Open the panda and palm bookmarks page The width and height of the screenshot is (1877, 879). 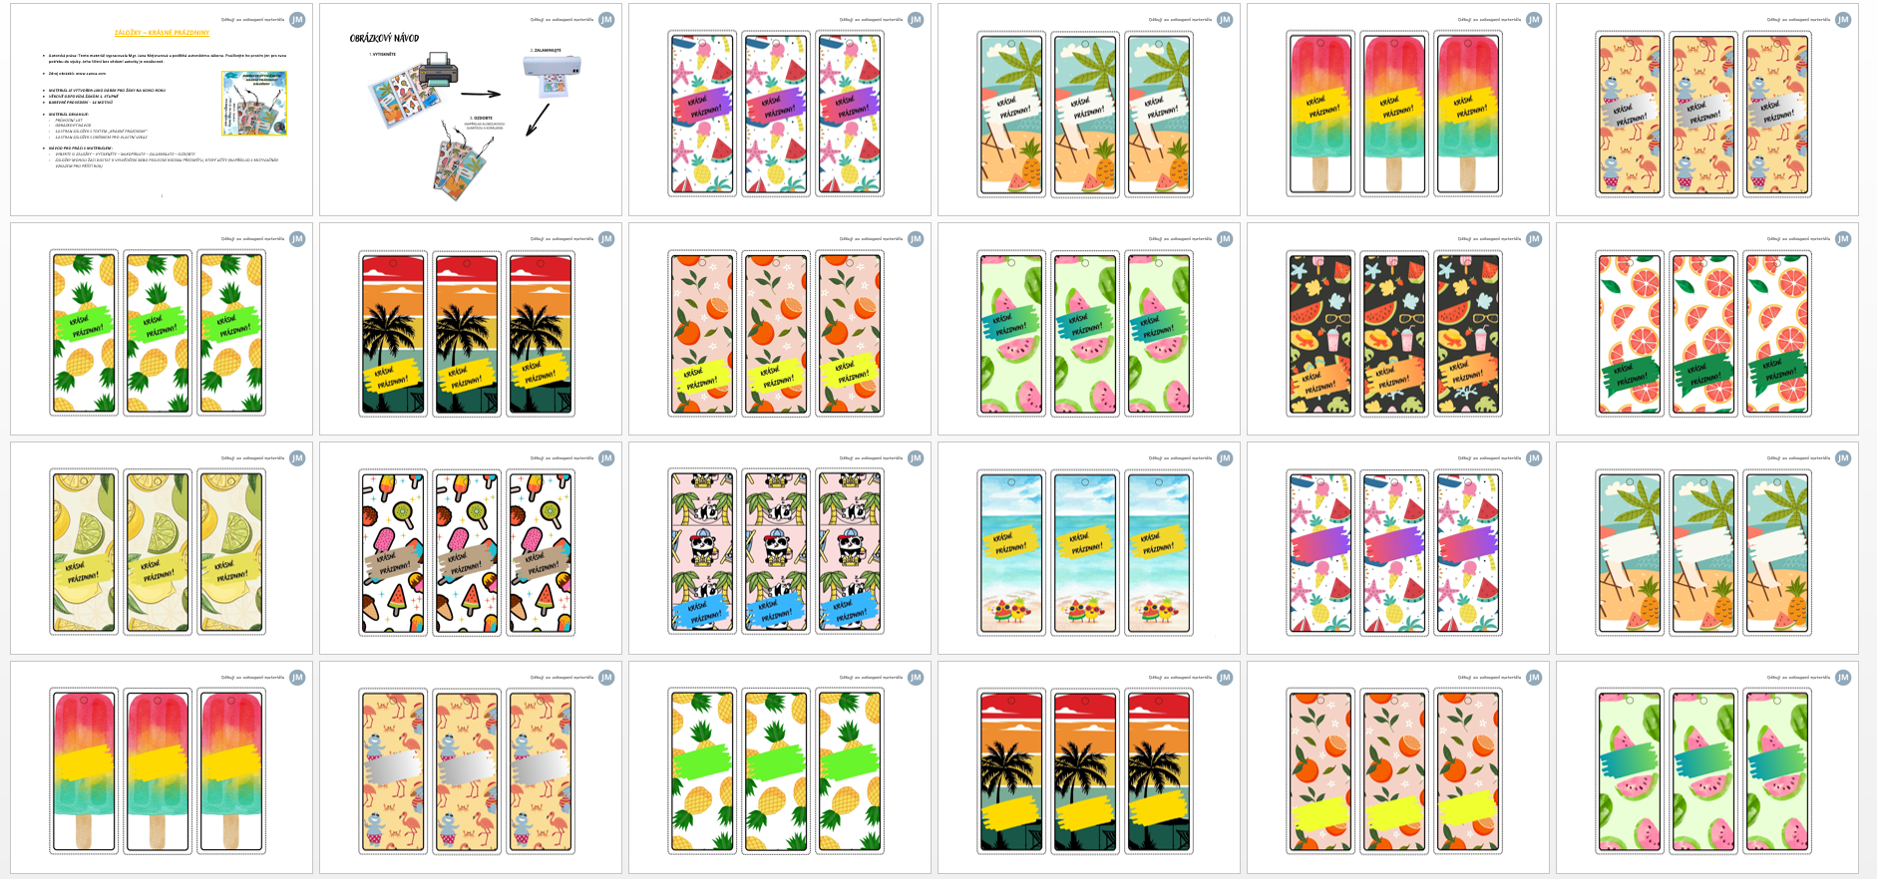click(780, 548)
